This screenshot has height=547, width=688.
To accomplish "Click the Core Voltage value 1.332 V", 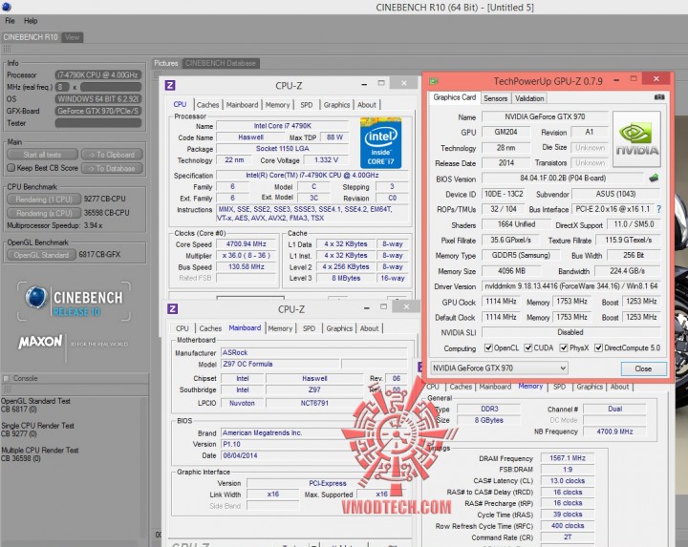I will [x=326, y=160].
